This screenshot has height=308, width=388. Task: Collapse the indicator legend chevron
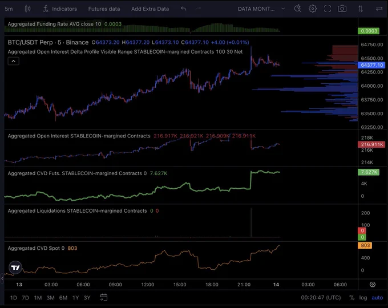pyautogui.click(x=13, y=61)
